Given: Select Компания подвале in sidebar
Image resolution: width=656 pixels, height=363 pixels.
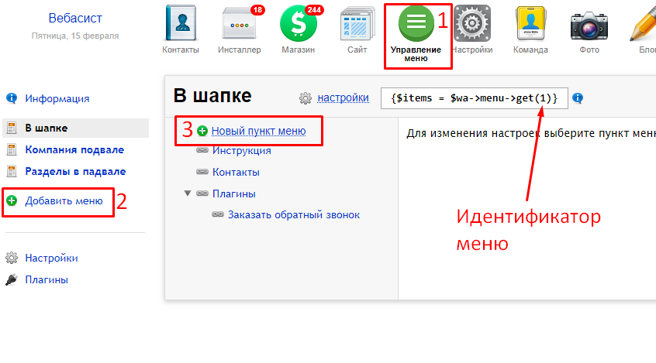Looking at the screenshot, I should 74,149.
